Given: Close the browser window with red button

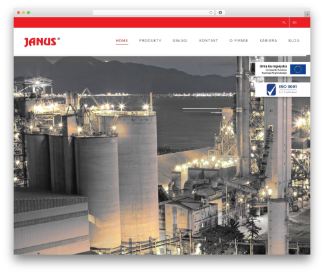Looking at the screenshot, I should 19,12.
